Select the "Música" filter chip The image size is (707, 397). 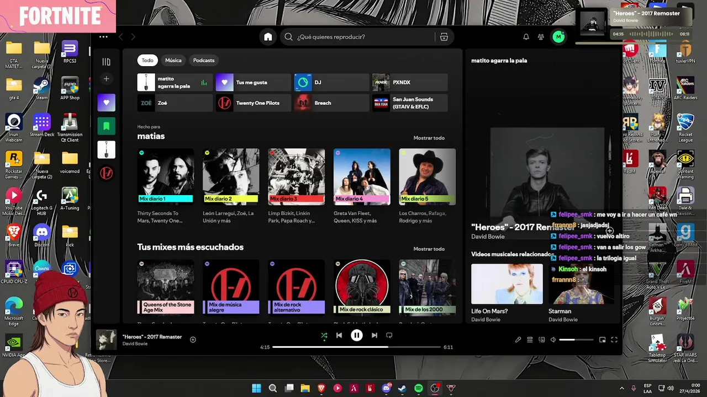pos(173,60)
